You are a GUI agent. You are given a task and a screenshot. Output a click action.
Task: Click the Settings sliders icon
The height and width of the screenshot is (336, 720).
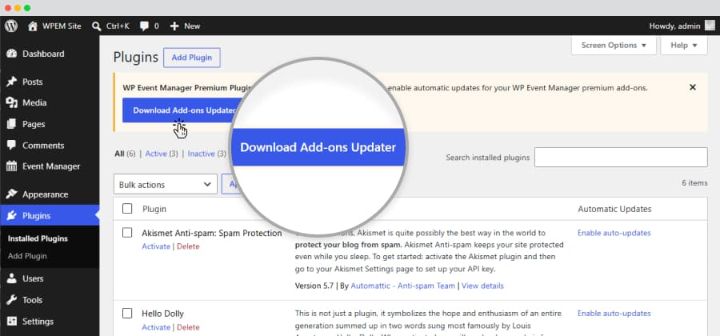(x=11, y=322)
